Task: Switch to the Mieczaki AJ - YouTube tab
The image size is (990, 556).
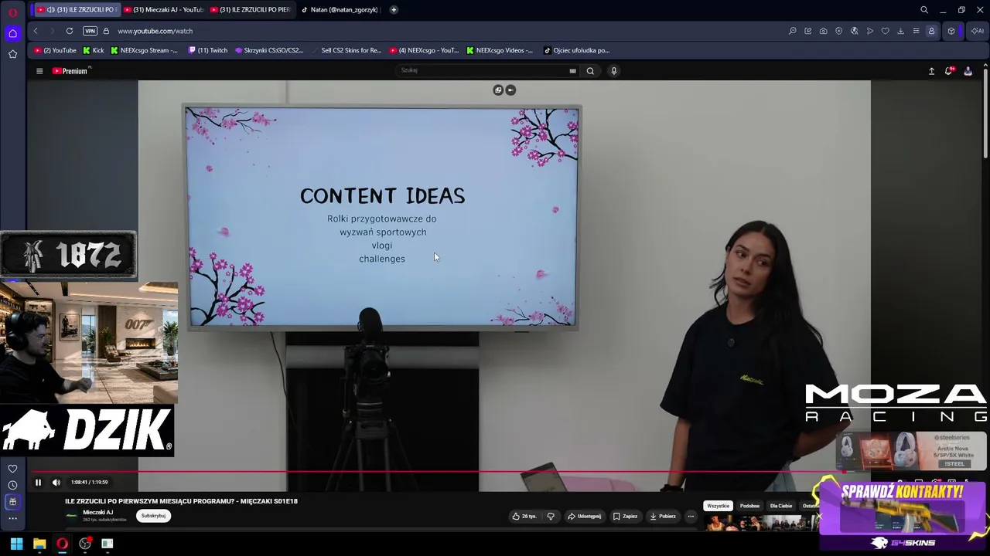Action: pyautogui.click(x=163, y=10)
